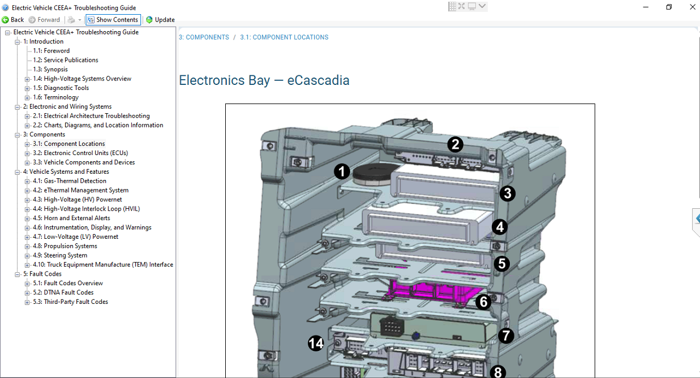Click the blue slide-out tab on right edge
The height and width of the screenshot is (378, 700).
[x=698, y=218]
